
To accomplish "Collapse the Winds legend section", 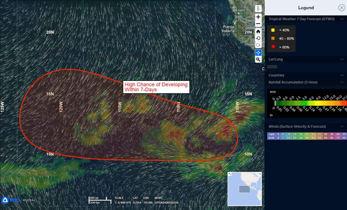I will [342, 127].
